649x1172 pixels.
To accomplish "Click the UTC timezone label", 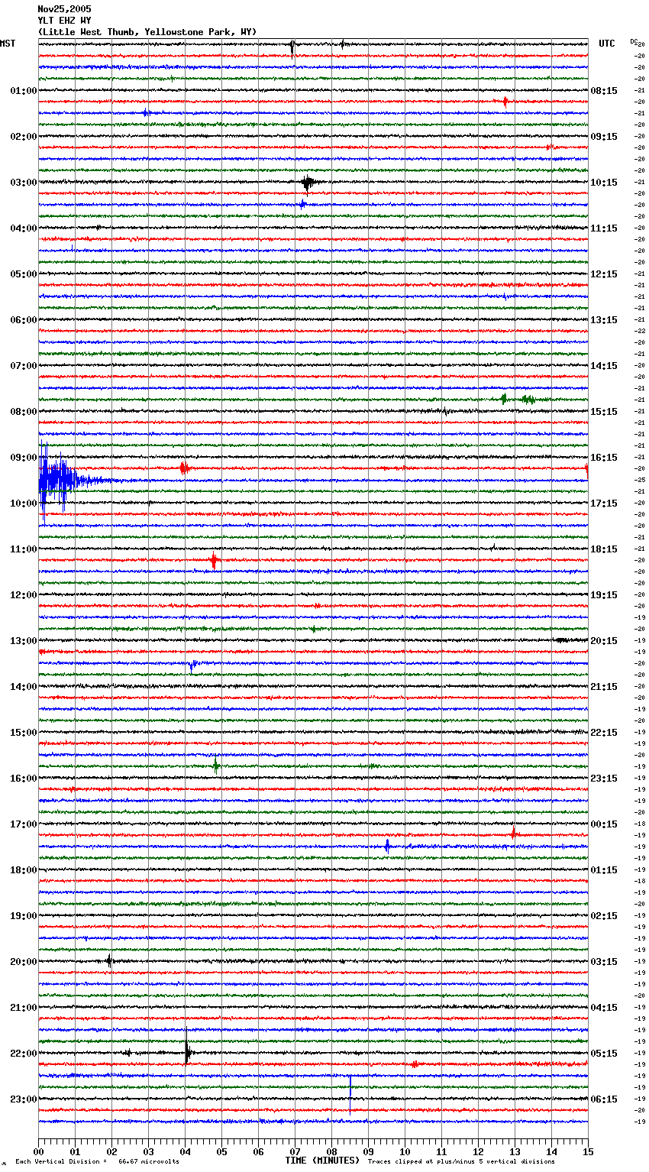I will tap(606, 44).
